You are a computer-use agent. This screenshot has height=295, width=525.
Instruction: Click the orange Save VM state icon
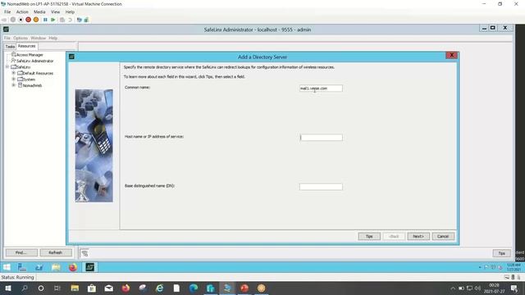(36, 20)
